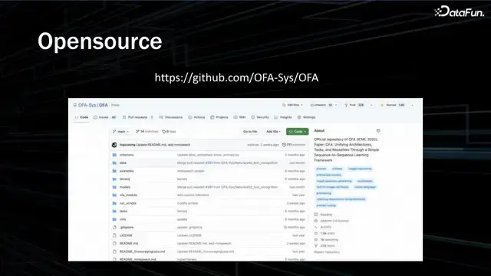Open the Insights tab

tap(283, 117)
